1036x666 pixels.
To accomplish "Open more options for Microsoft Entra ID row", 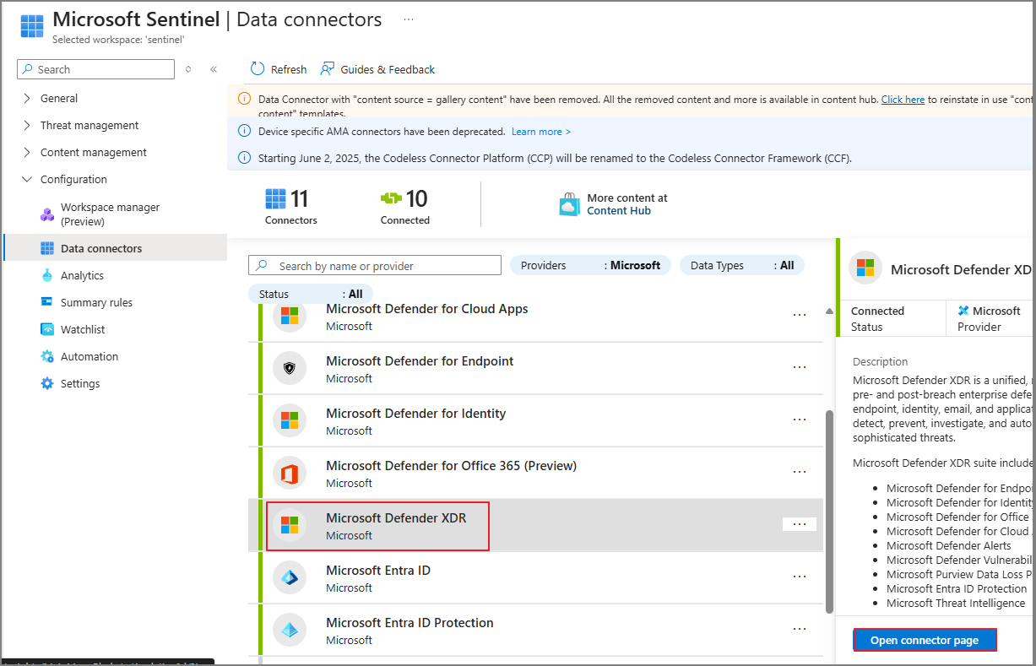I will [800, 577].
